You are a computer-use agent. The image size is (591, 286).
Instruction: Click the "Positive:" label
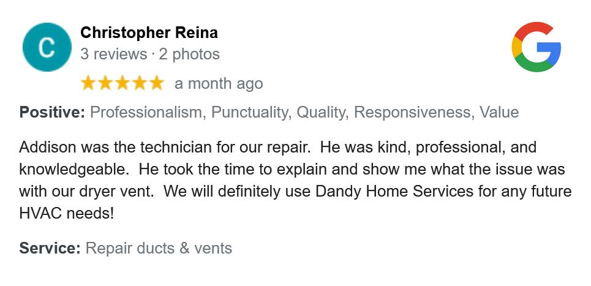[x=52, y=113]
